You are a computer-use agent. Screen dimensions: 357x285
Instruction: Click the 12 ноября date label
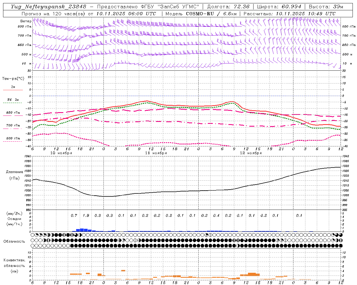click(251, 153)
